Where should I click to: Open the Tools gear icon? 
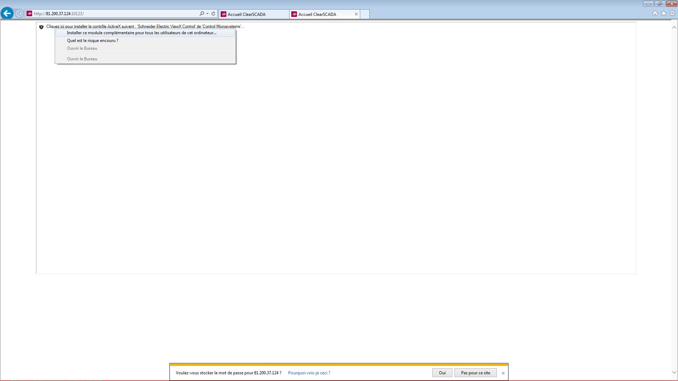pyautogui.click(x=672, y=13)
